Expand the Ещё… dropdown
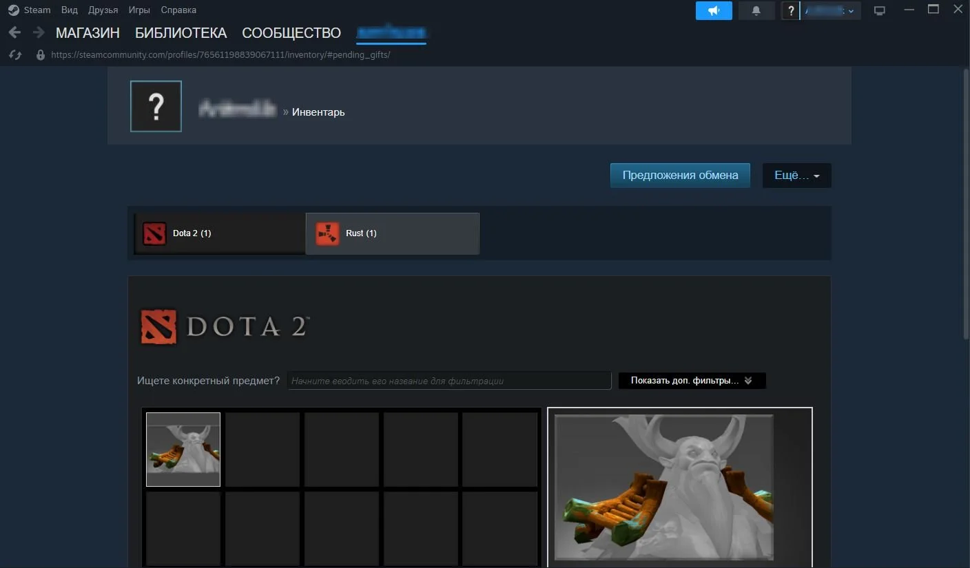 click(797, 175)
